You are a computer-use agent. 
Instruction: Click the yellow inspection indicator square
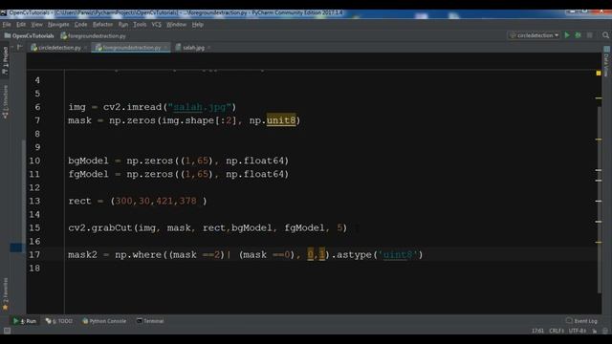[599, 73]
